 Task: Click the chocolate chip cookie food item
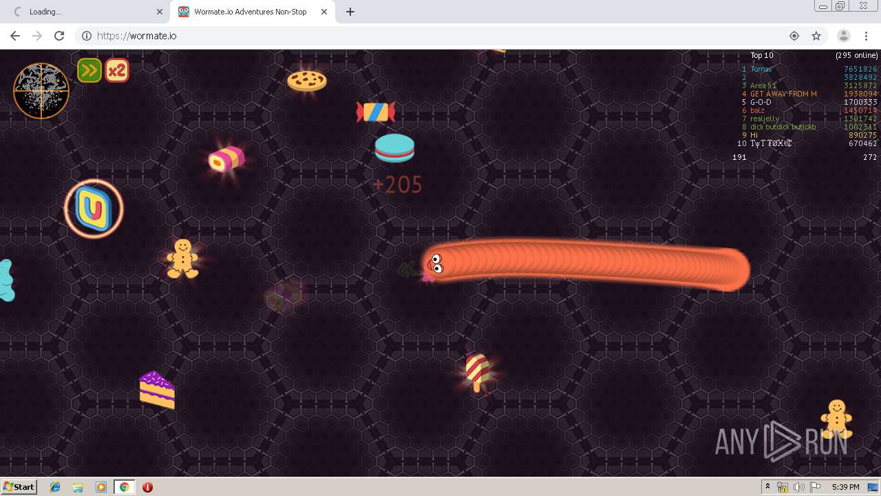307,81
